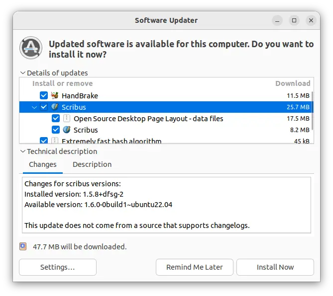
Task: Click the hash algorithm package icon
Action: point(55,142)
